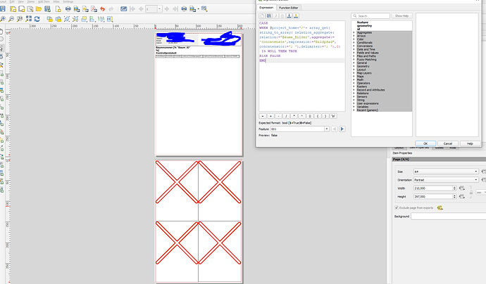Screen dimensions: 486x284
Task: Open Orientation dropdown showing Portrait
Action: (x=446, y=180)
